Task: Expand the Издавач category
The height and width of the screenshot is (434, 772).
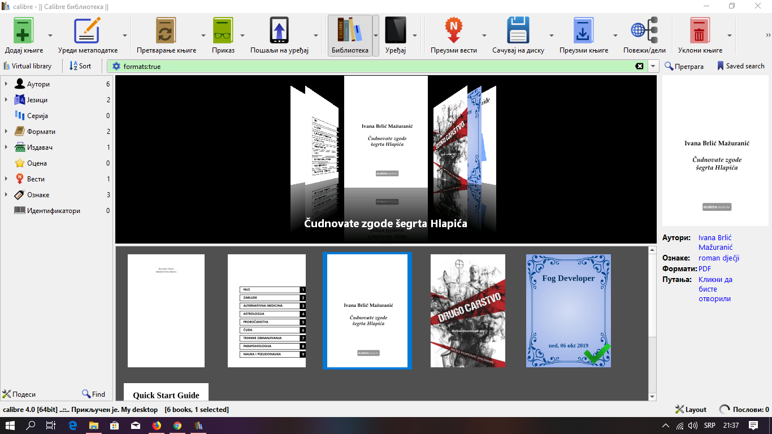Action: point(6,147)
